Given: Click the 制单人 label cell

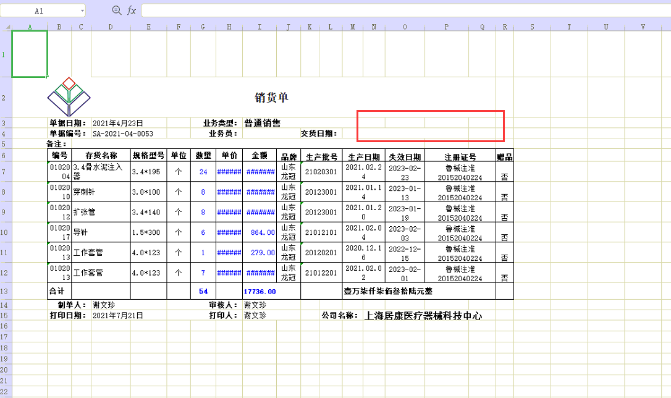Looking at the screenshot, I should click(72, 305).
